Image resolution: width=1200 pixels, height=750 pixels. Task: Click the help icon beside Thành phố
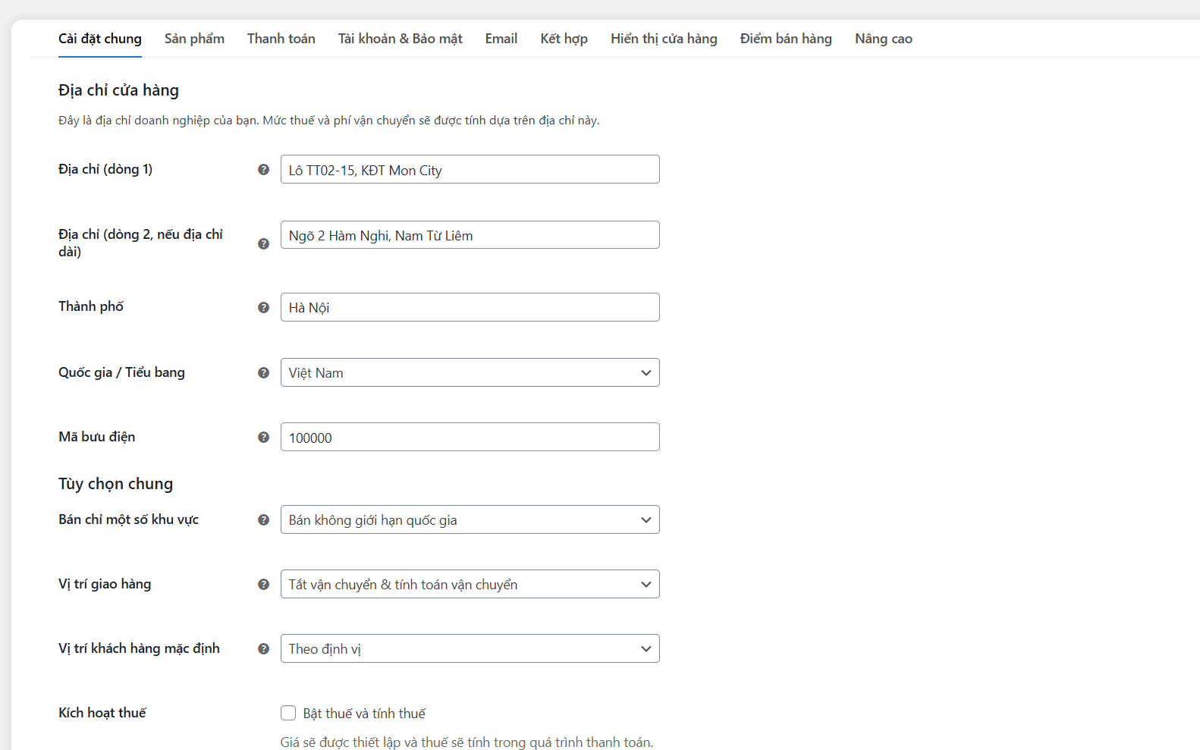click(263, 308)
